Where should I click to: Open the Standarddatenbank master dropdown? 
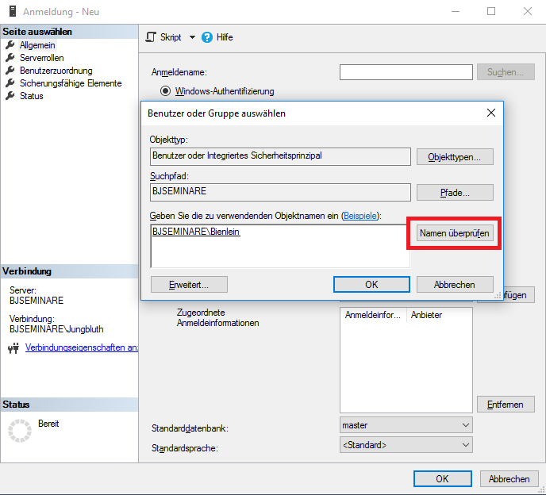406,425
